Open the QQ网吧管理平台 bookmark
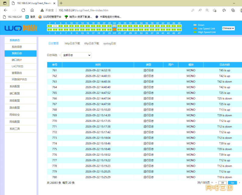This screenshot has width=242, height=195. coord(50,17)
